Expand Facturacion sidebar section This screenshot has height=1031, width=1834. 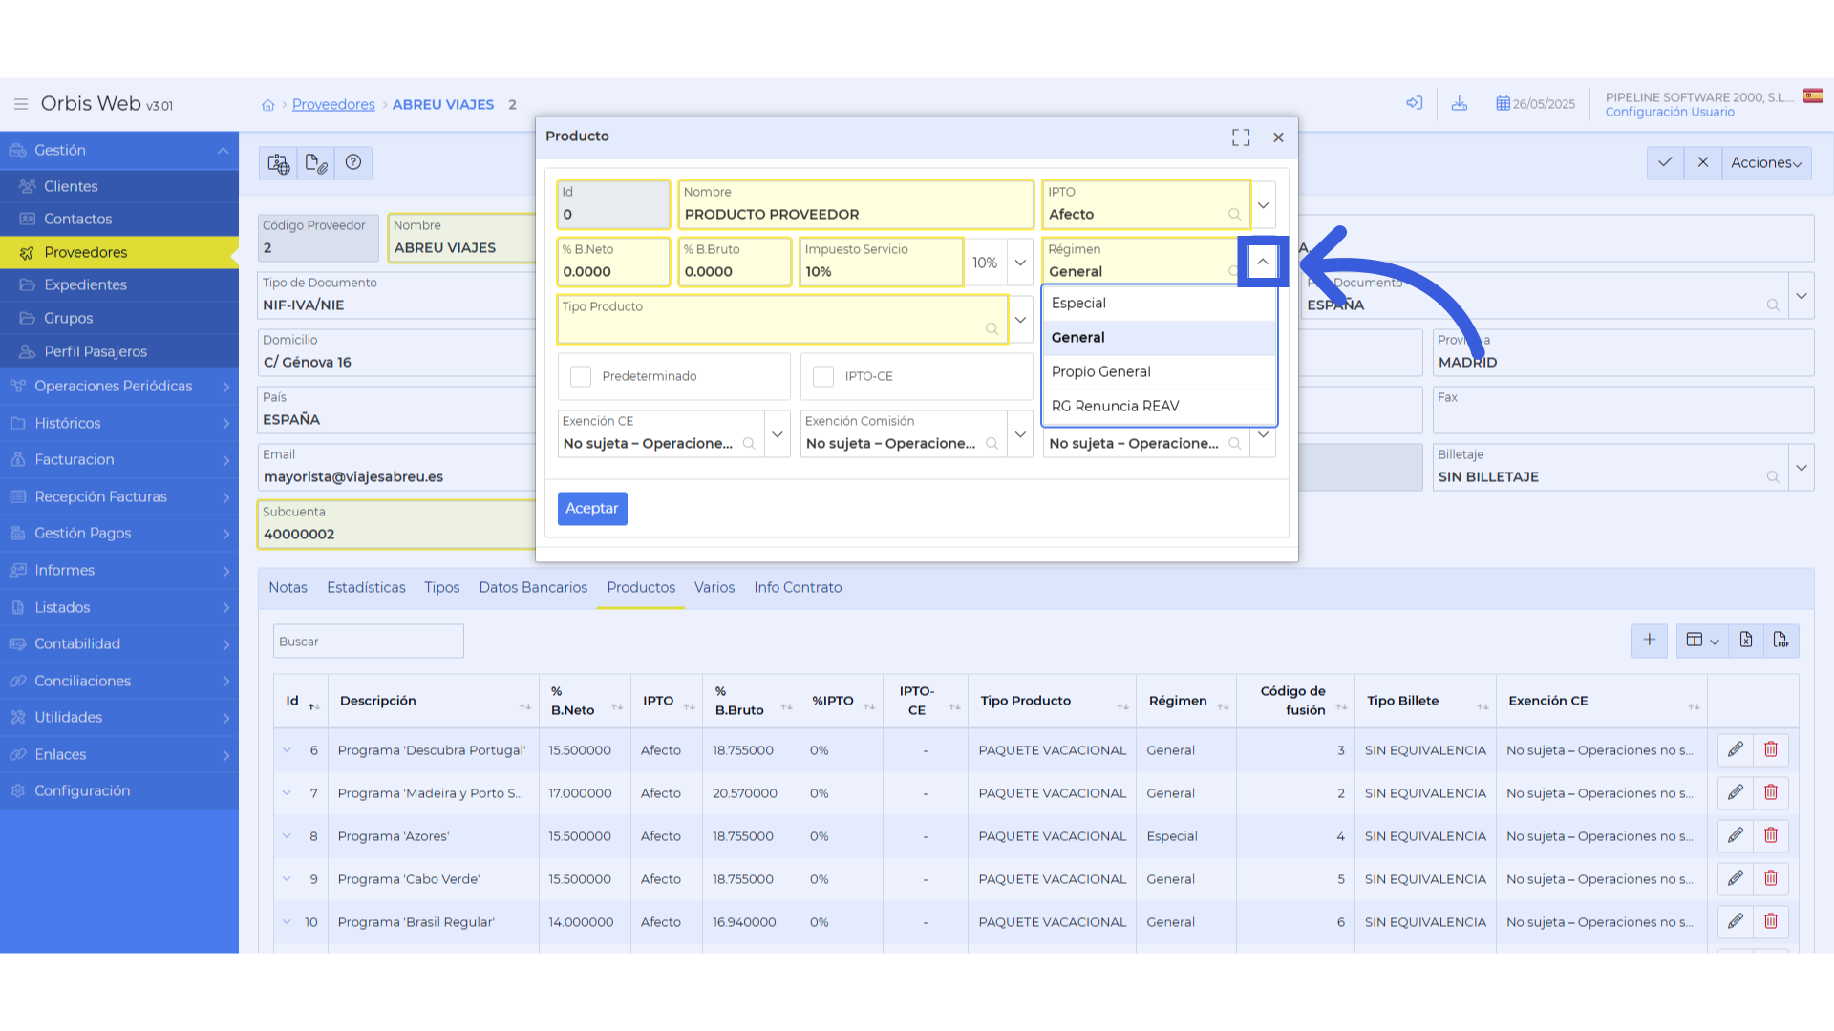119,460
